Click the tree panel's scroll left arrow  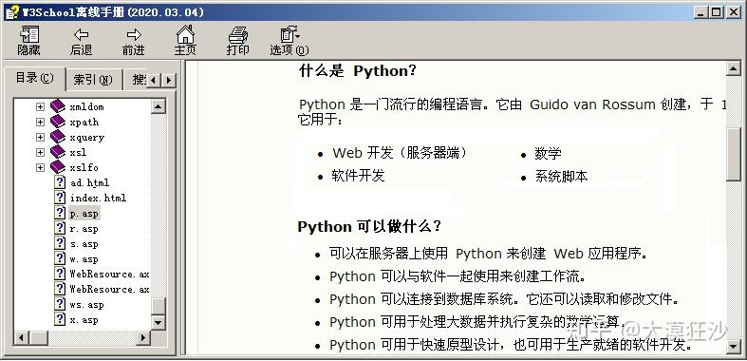tap(22, 337)
